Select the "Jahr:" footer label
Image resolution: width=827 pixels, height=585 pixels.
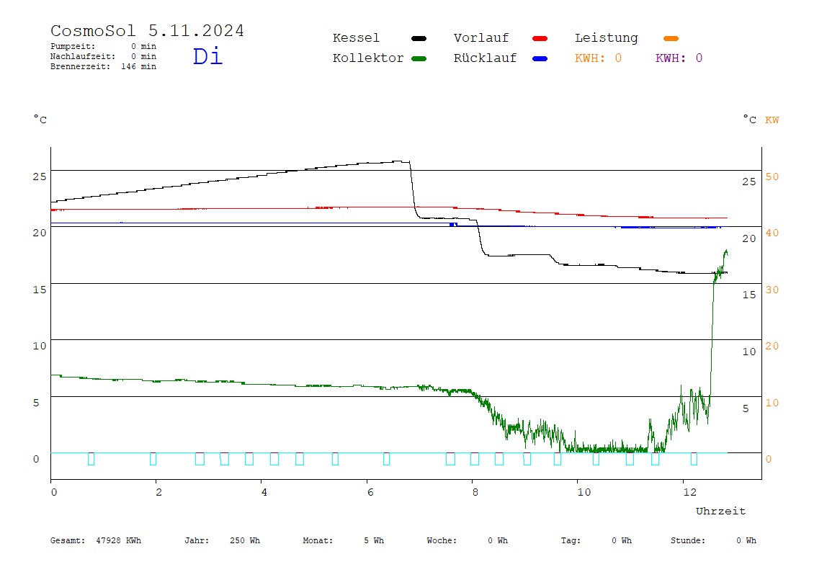point(197,540)
